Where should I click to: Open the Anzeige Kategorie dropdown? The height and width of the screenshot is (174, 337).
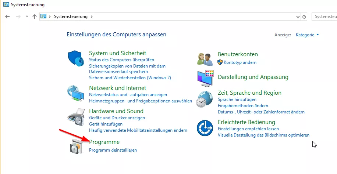307,35
